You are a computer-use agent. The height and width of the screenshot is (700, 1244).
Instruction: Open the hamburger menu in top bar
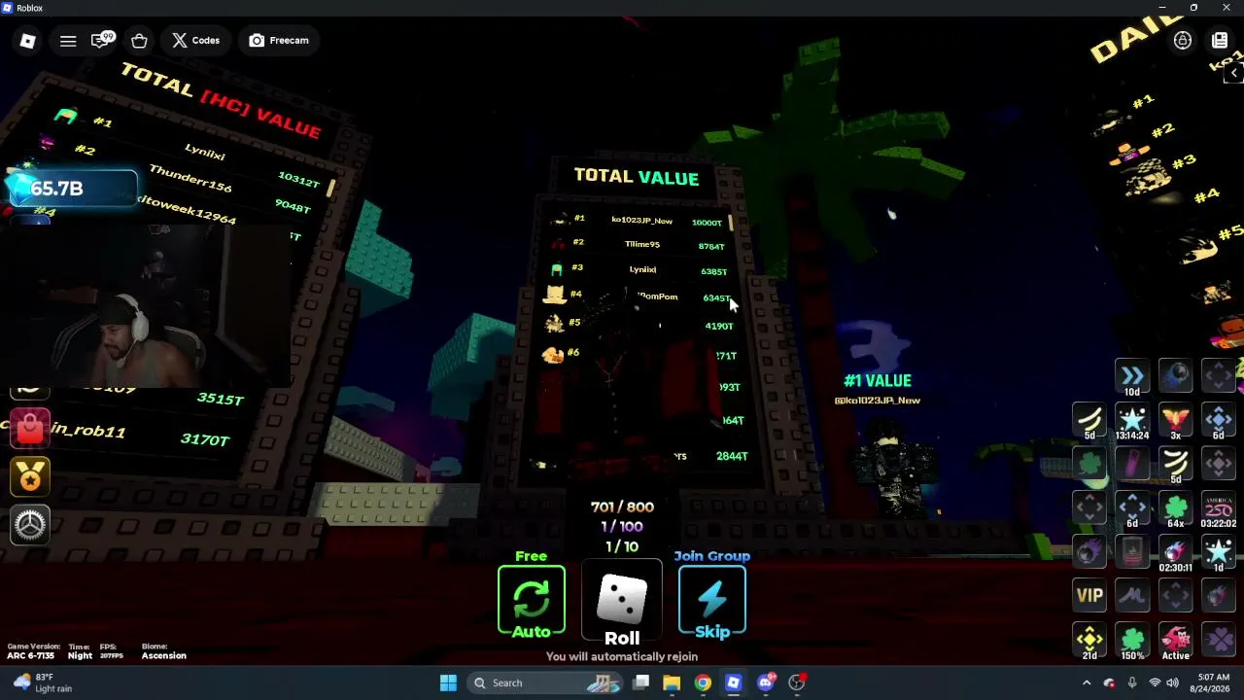[68, 41]
